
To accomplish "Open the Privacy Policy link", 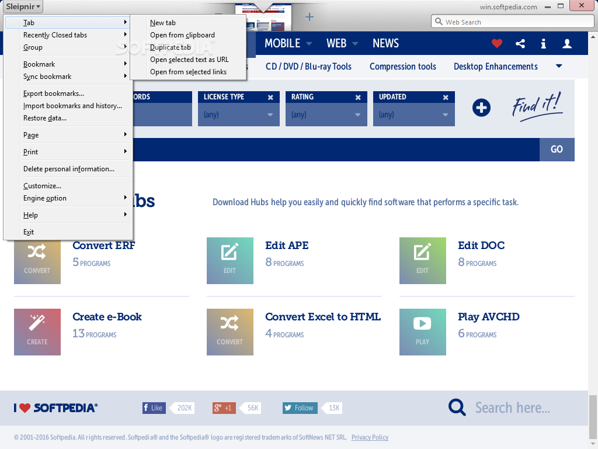I will pyautogui.click(x=370, y=437).
